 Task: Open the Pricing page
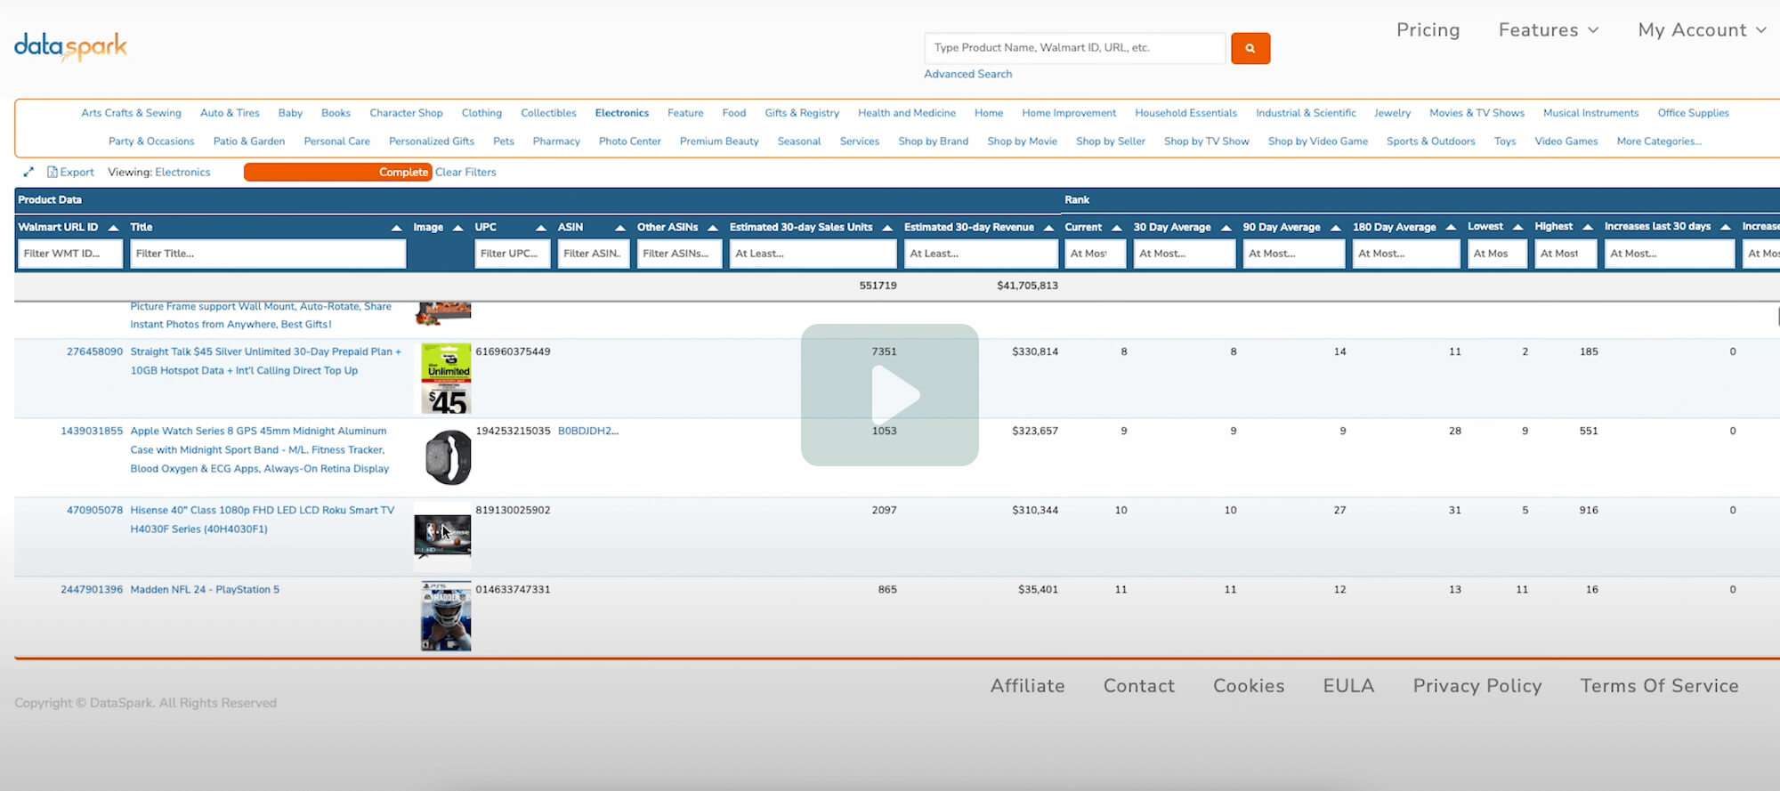1428,30
